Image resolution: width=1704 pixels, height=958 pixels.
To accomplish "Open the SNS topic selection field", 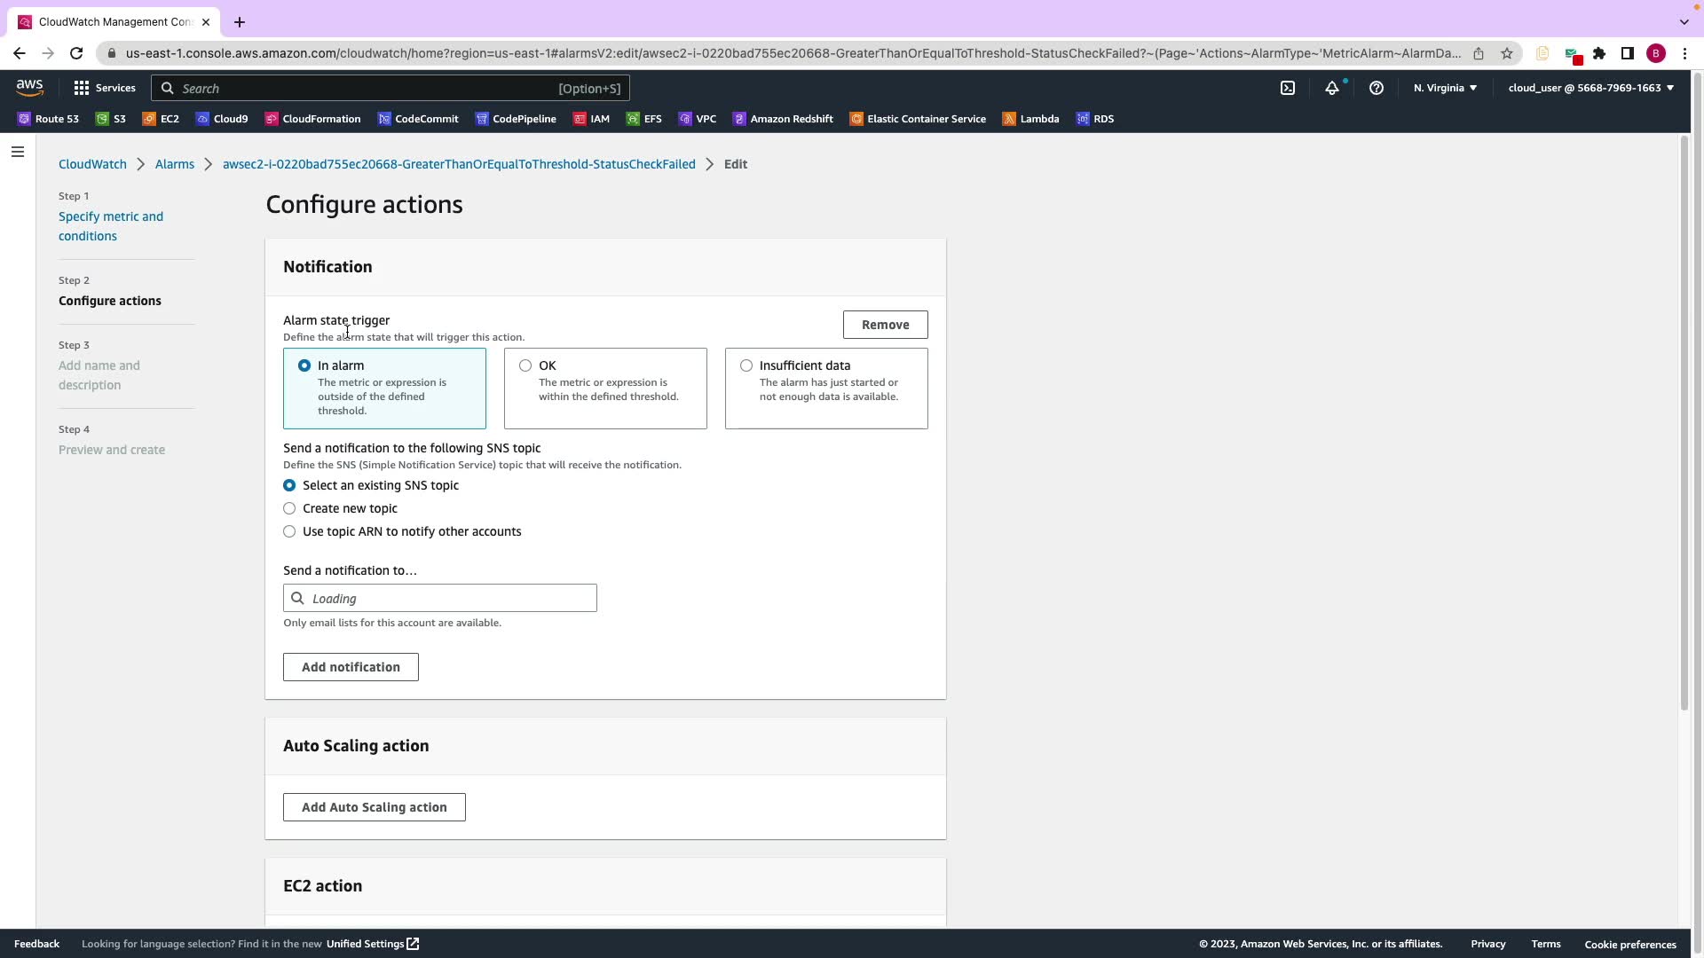I will [440, 599].
